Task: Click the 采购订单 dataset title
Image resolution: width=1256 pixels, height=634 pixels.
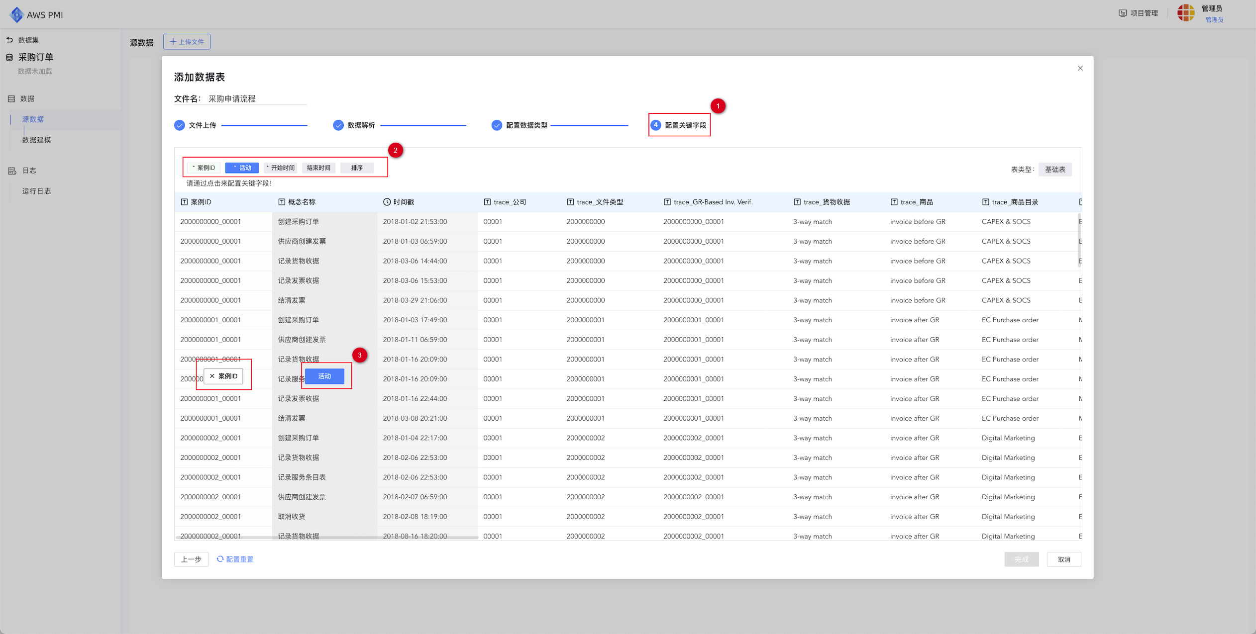Action: (36, 57)
